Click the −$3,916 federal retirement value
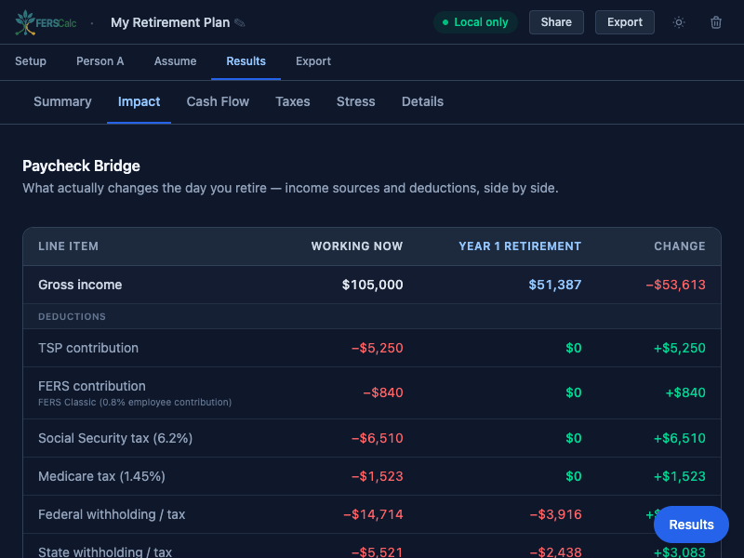Image resolution: width=744 pixels, height=558 pixels. (x=555, y=514)
